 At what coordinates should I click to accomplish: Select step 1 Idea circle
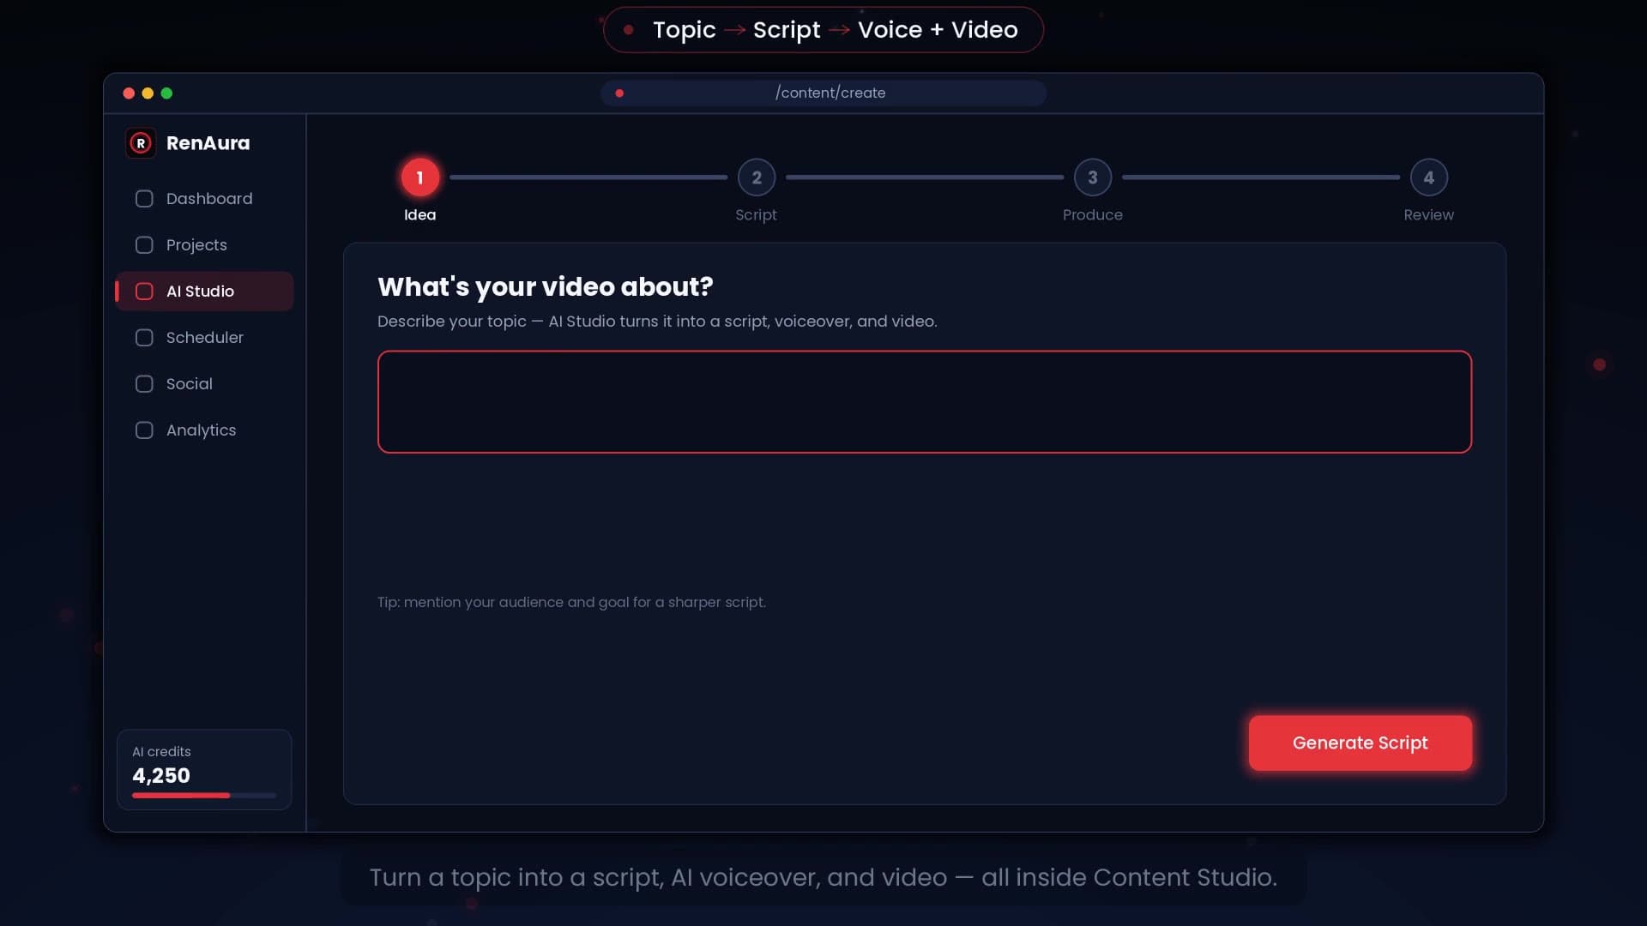(x=420, y=177)
